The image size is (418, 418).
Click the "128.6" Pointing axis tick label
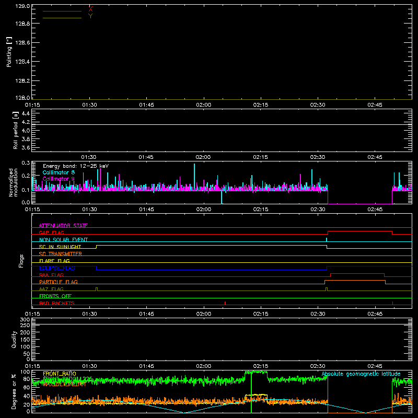(x=22, y=43)
